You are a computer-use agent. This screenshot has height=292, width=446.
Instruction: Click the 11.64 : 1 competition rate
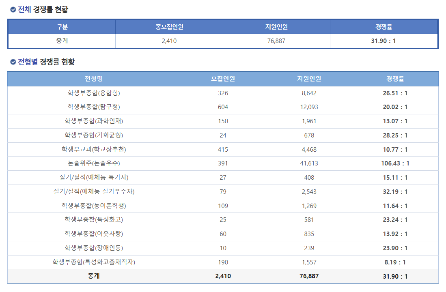coord(395,206)
